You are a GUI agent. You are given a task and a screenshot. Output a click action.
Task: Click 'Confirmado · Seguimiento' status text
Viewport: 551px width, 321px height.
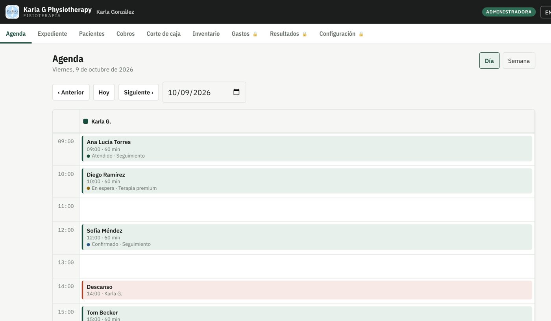tap(121, 244)
